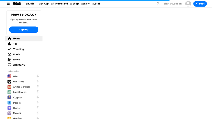Image resolution: width=212 pixels, height=119 pixels.
Task: Open the hamburger menu icon
Action: coord(8,4)
